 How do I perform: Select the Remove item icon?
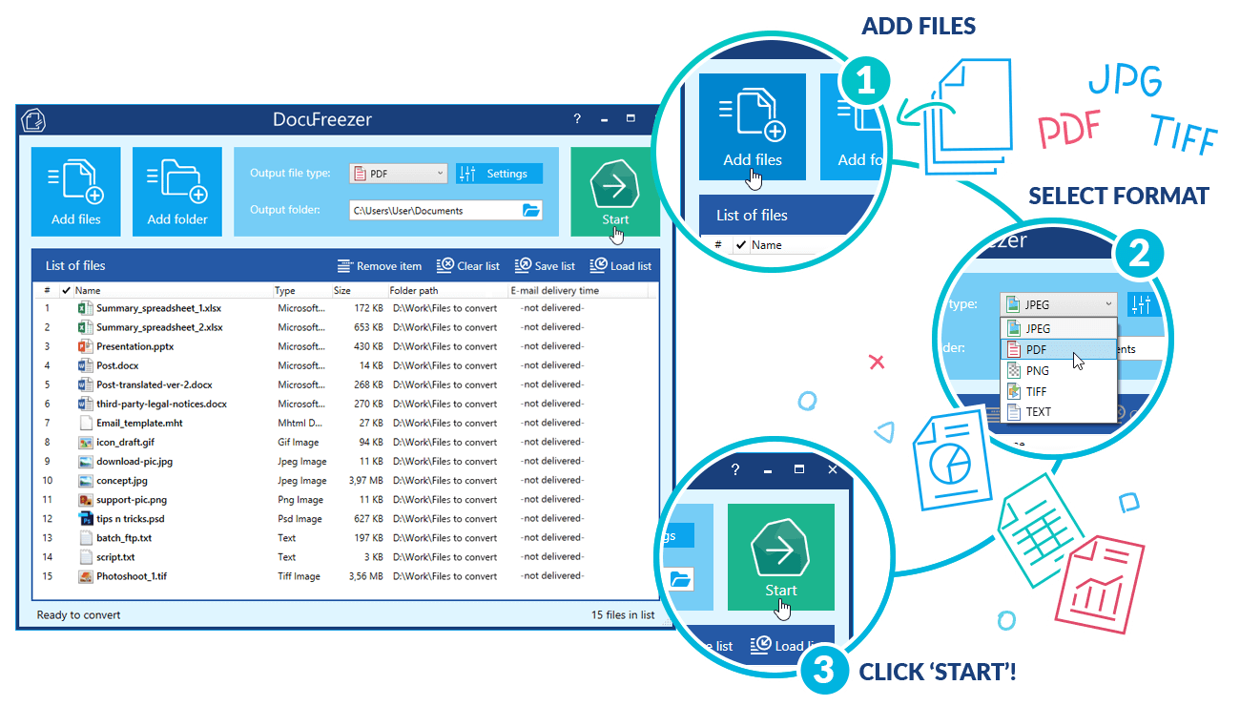click(344, 265)
